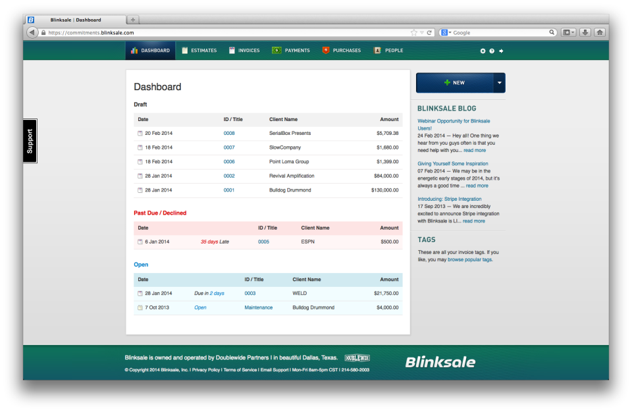The height and width of the screenshot is (412, 632).
Task: Open the bookmarks toolbar dropdown button
Action: click(569, 33)
